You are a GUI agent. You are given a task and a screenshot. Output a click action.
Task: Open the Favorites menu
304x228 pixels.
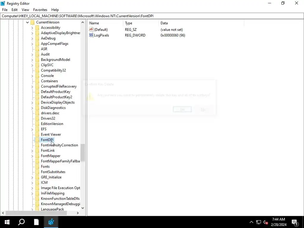(x=40, y=10)
